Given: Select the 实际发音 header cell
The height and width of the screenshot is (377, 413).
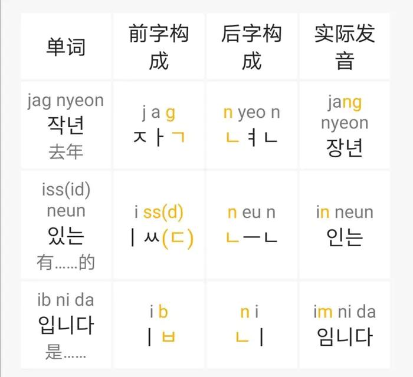Looking at the screenshot, I should 345,47.
